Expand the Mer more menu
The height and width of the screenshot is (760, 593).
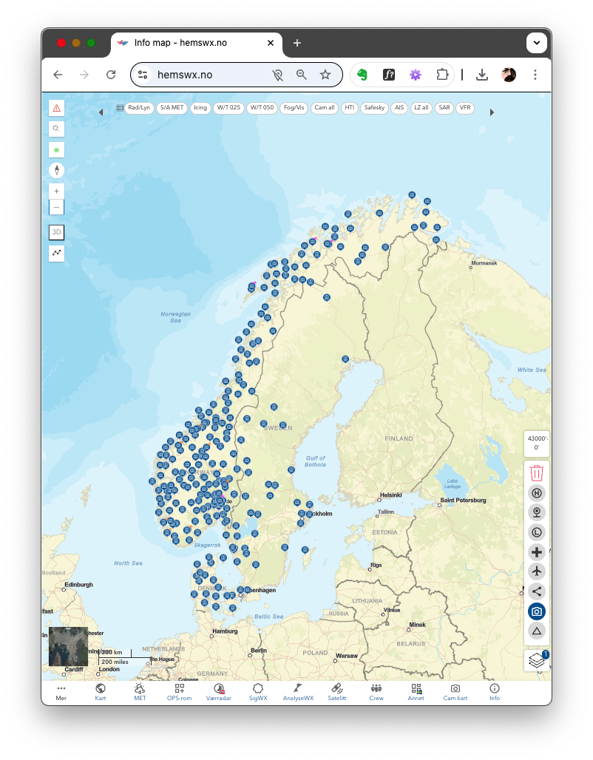pyautogui.click(x=61, y=693)
